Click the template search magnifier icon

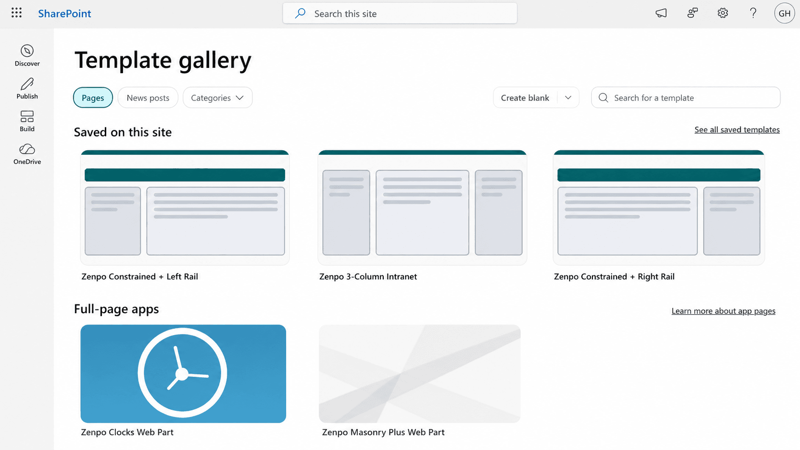[603, 98]
